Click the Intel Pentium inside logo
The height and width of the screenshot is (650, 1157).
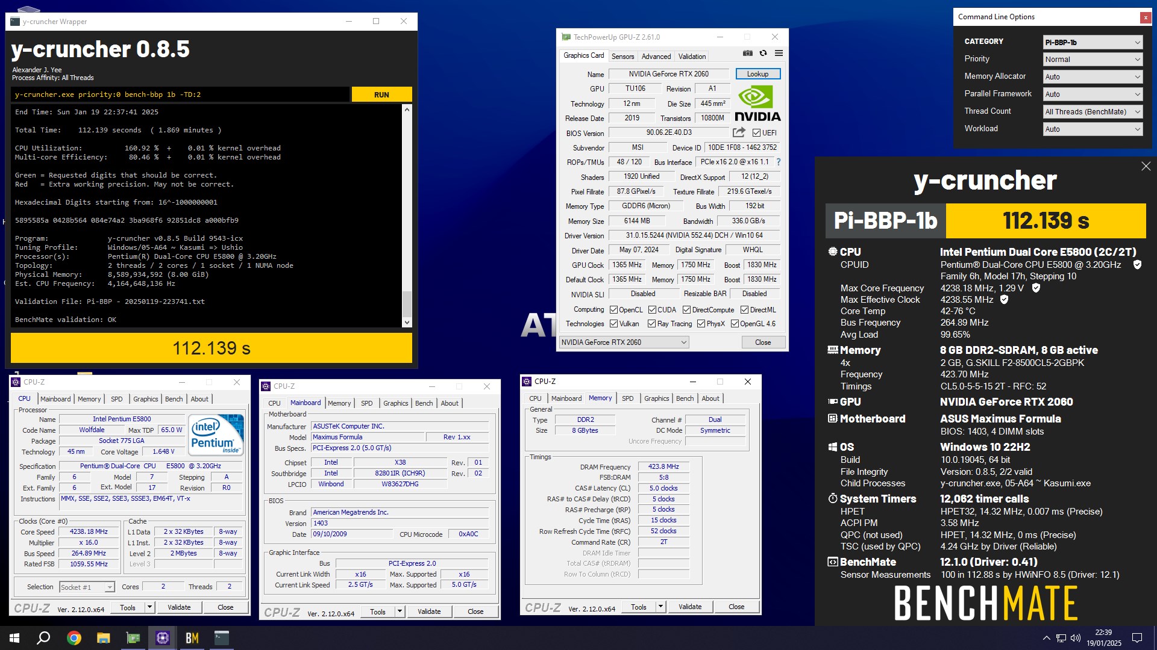click(216, 435)
